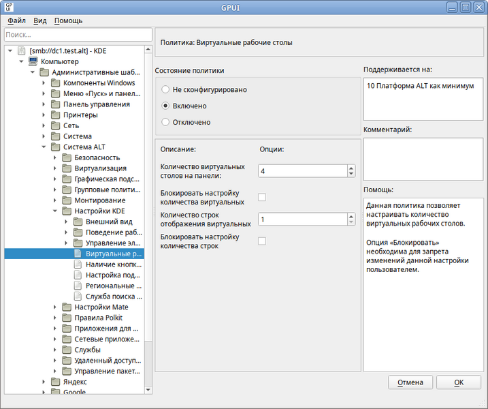
Task: Click the rows count field showing 1
Action: coord(302,219)
